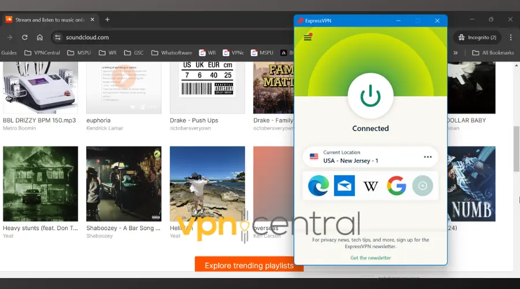The height and width of the screenshot is (289, 520).
Task: Click the page vertical scrollbar
Action: 517,149
